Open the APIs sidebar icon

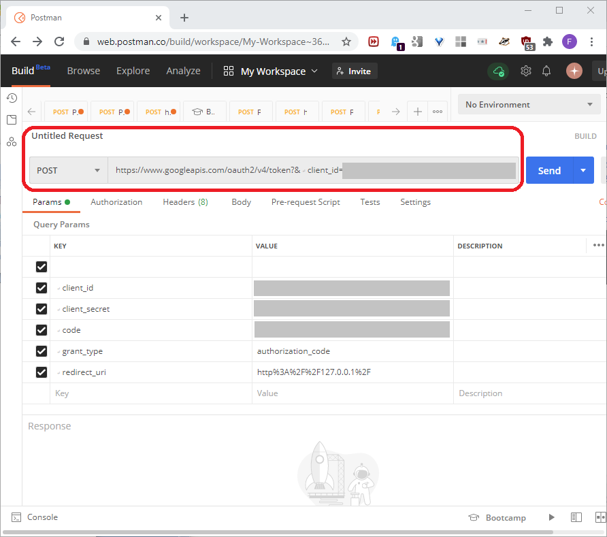pyautogui.click(x=12, y=142)
